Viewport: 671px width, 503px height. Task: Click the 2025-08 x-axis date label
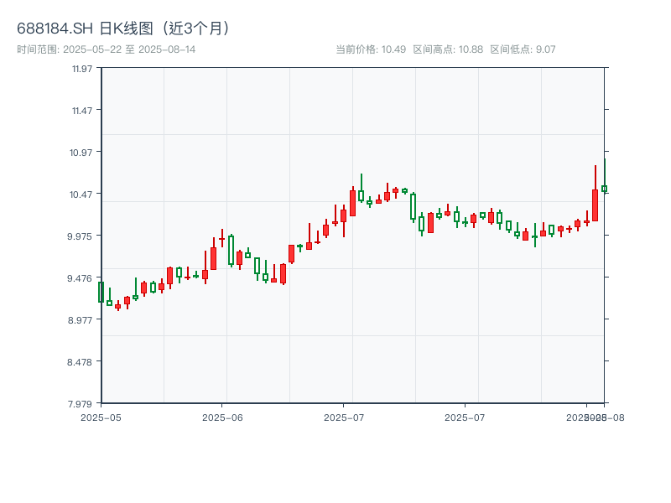coord(606,417)
